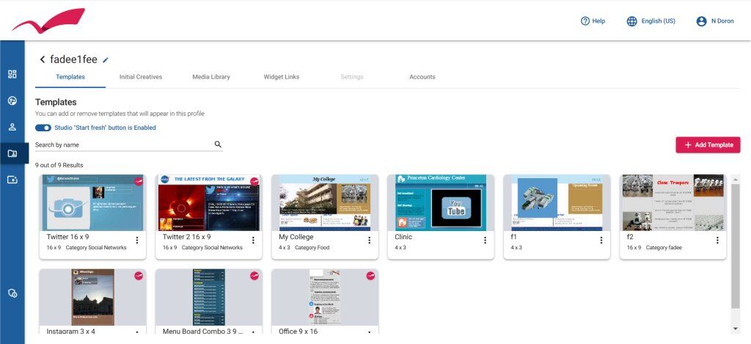Open the three-dot menu on the f2 template

point(717,241)
